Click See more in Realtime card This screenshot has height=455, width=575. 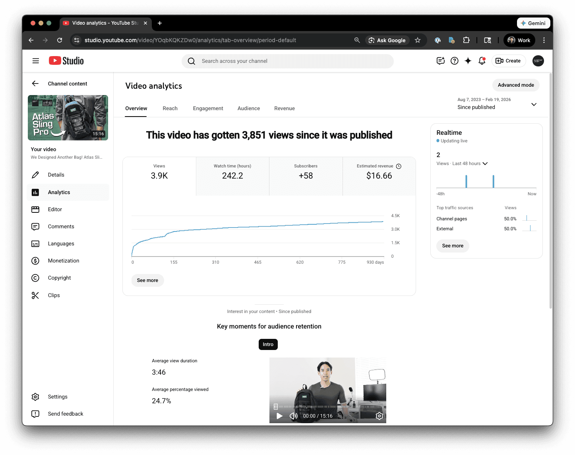point(453,246)
